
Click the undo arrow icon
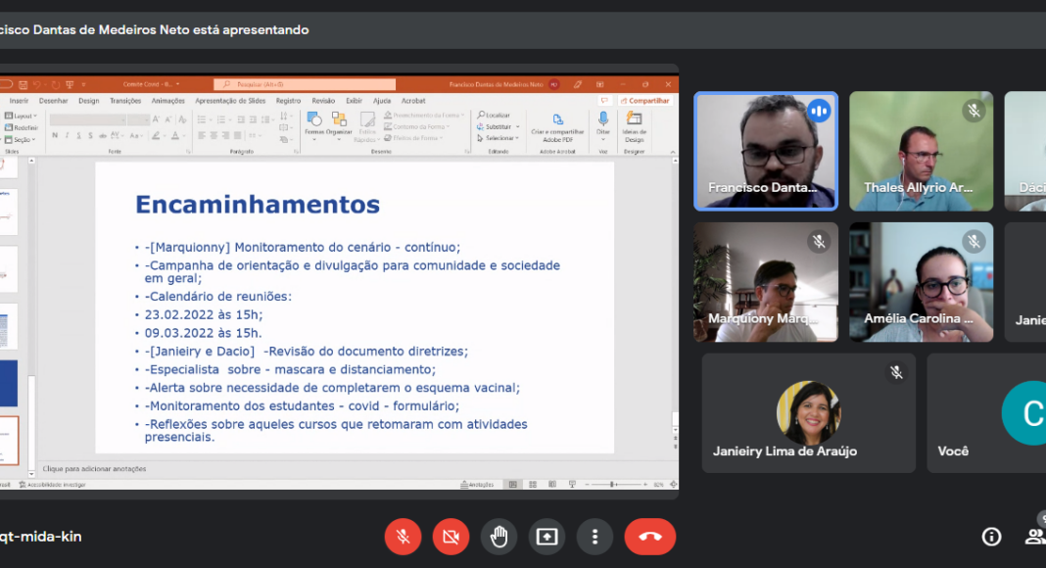[x=37, y=84]
